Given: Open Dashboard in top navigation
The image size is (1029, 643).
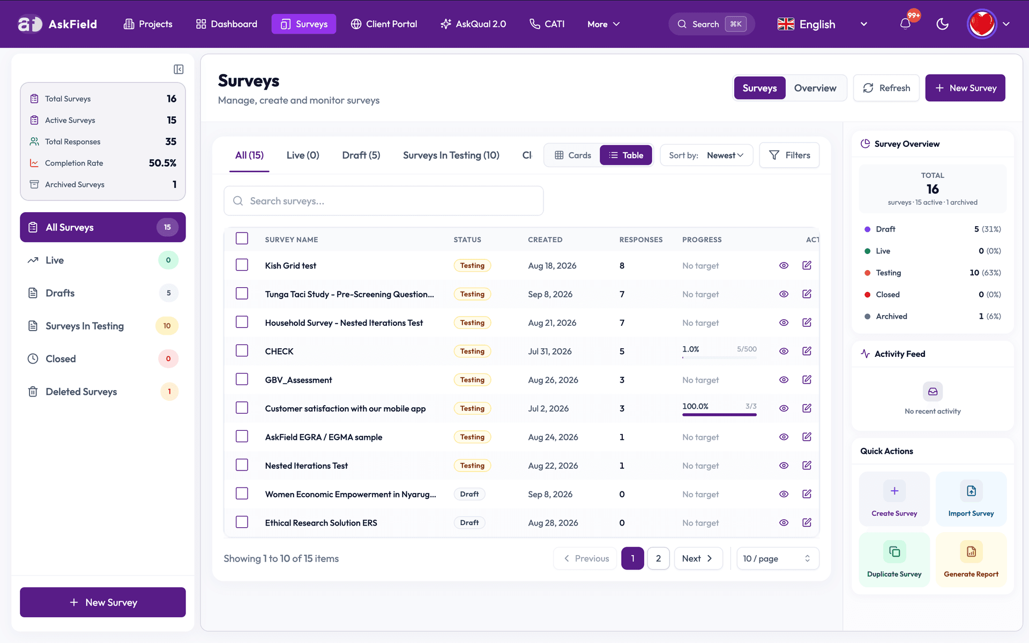Looking at the screenshot, I should pos(227,24).
